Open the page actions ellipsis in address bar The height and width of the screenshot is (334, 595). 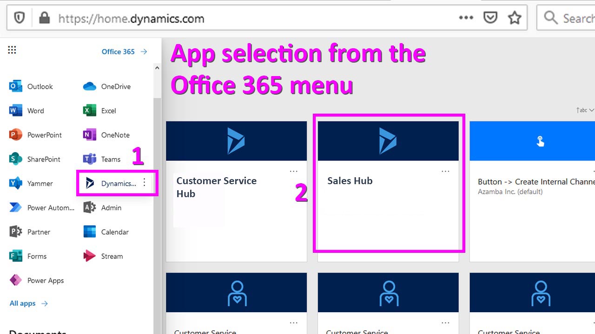point(466,18)
